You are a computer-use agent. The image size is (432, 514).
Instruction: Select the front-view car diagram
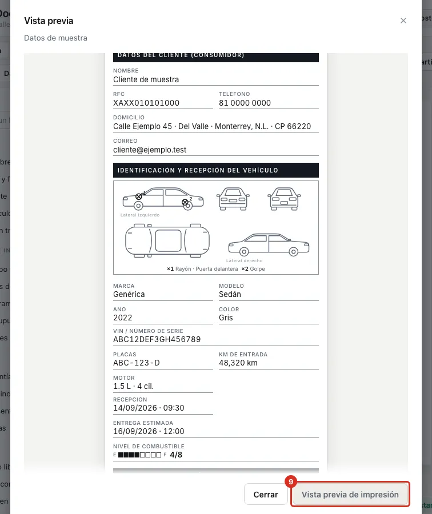click(233, 199)
